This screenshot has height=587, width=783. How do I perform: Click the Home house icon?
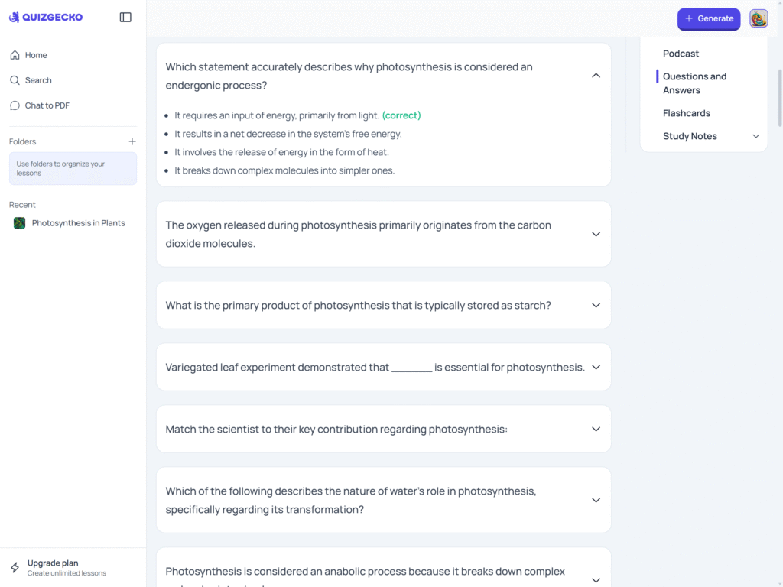click(x=15, y=55)
